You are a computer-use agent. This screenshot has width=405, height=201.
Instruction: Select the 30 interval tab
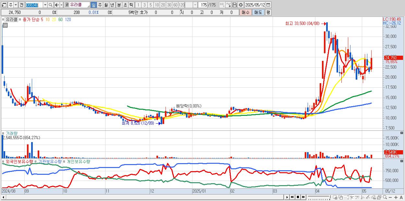click(x=169, y=5)
